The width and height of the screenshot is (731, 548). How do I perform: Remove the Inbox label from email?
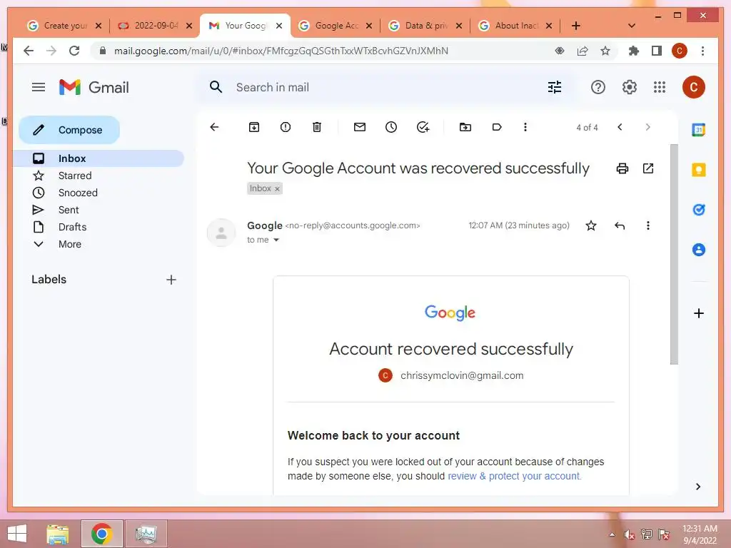pyautogui.click(x=277, y=188)
